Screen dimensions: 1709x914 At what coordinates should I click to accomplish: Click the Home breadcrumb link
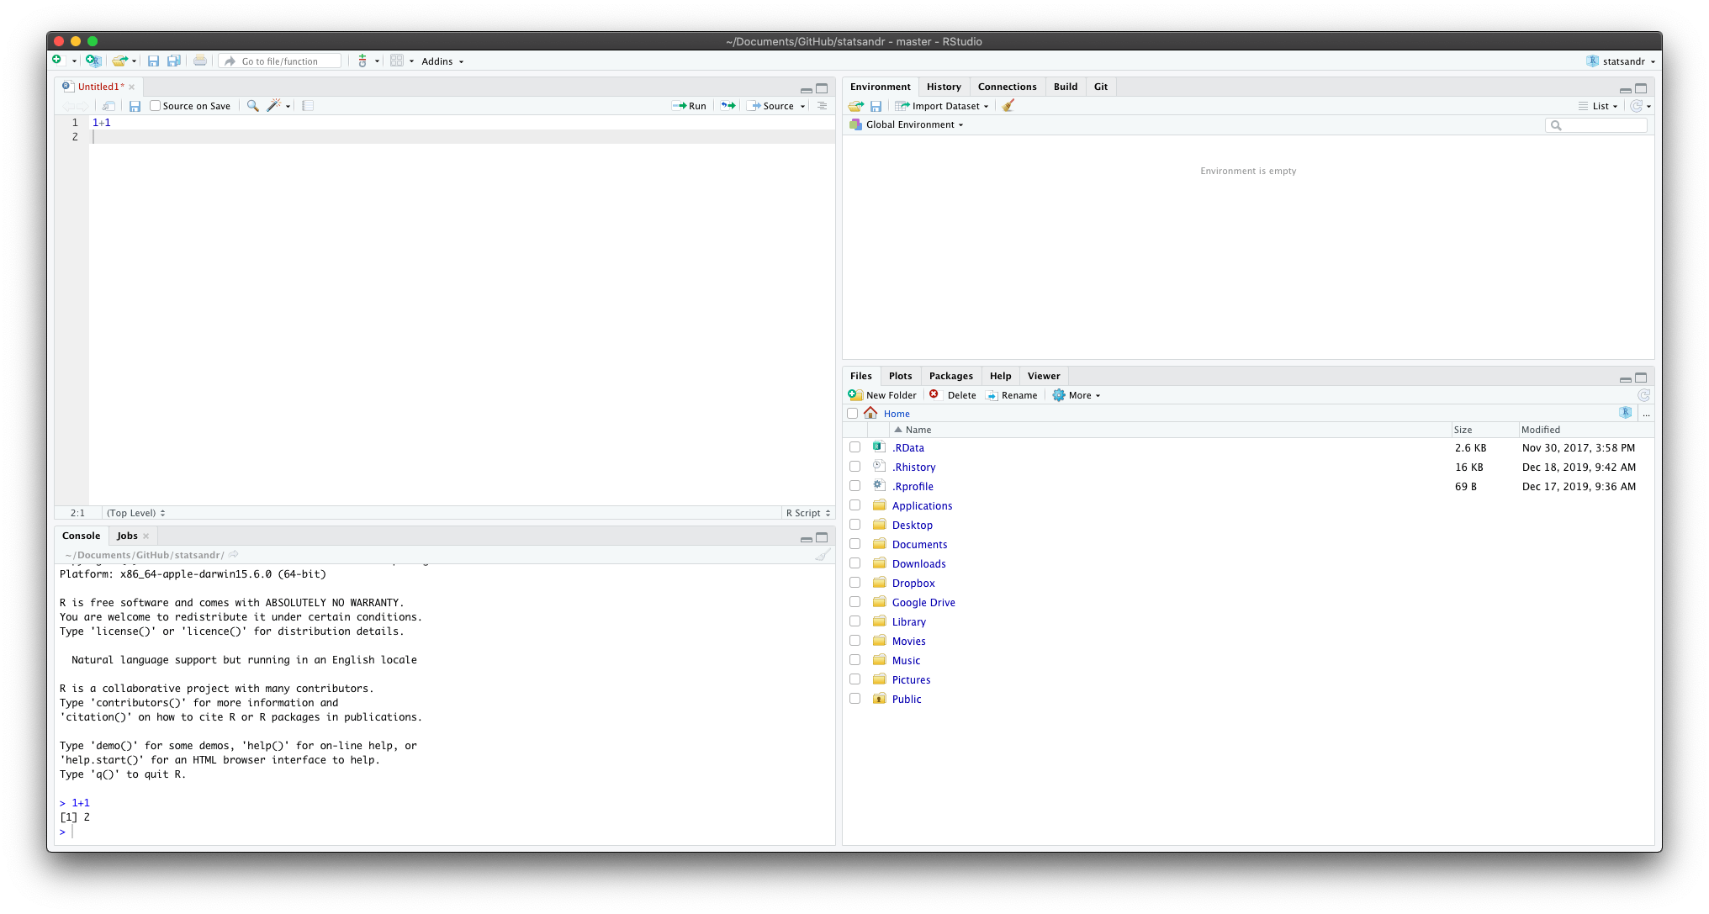pyautogui.click(x=897, y=414)
